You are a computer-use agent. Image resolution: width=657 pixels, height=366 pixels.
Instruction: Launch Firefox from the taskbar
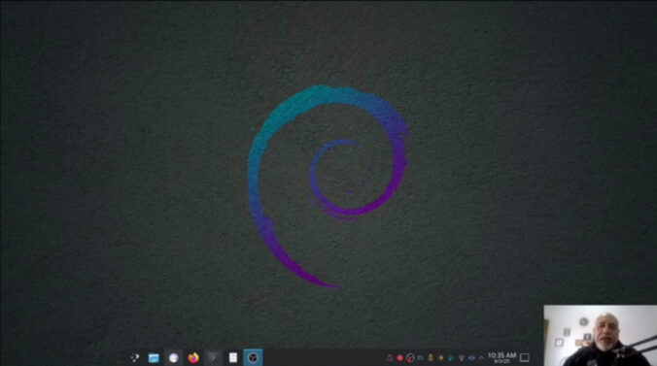[x=193, y=357]
